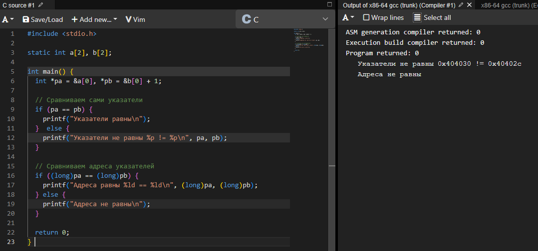Click line number 23 in gutter

pos(11,242)
